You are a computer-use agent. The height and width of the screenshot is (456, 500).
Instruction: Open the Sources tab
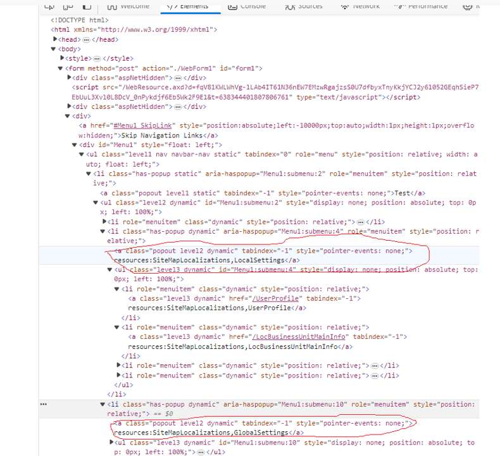click(304, 6)
